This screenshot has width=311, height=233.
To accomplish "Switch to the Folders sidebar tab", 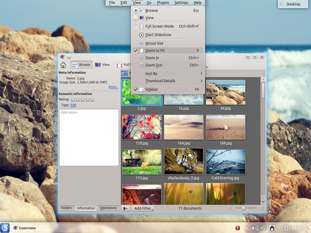I will pos(67,208).
